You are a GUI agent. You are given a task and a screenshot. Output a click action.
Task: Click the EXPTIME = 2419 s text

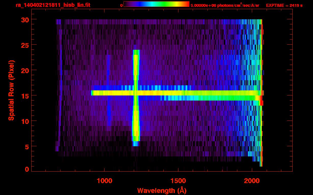point(284,5)
